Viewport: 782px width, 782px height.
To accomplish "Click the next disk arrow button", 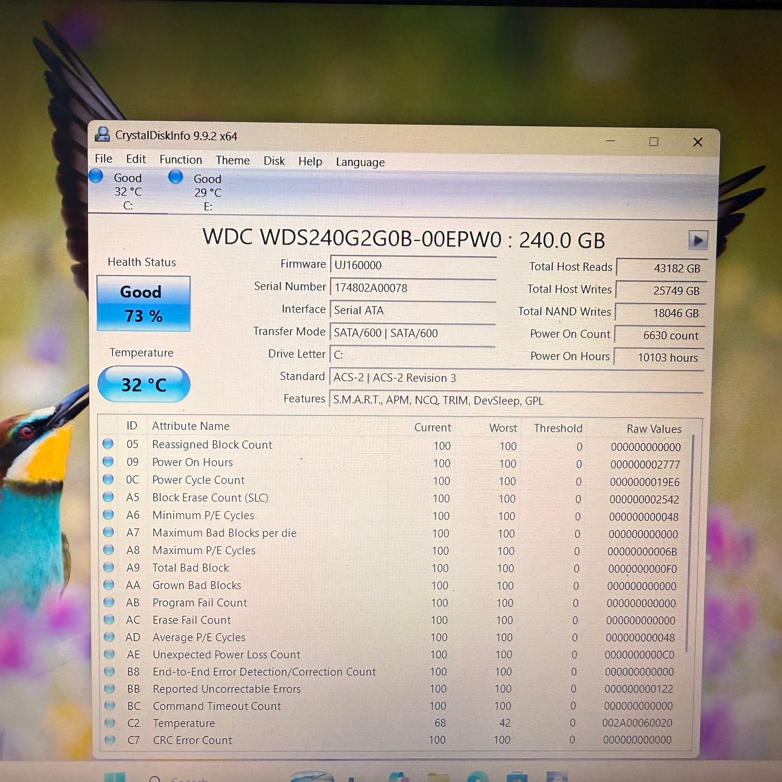I will [698, 240].
